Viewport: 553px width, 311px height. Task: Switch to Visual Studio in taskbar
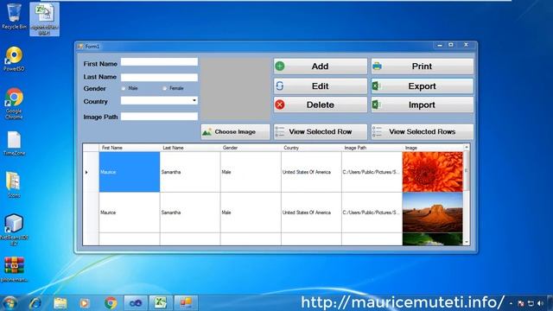pyautogui.click(x=136, y=303)
